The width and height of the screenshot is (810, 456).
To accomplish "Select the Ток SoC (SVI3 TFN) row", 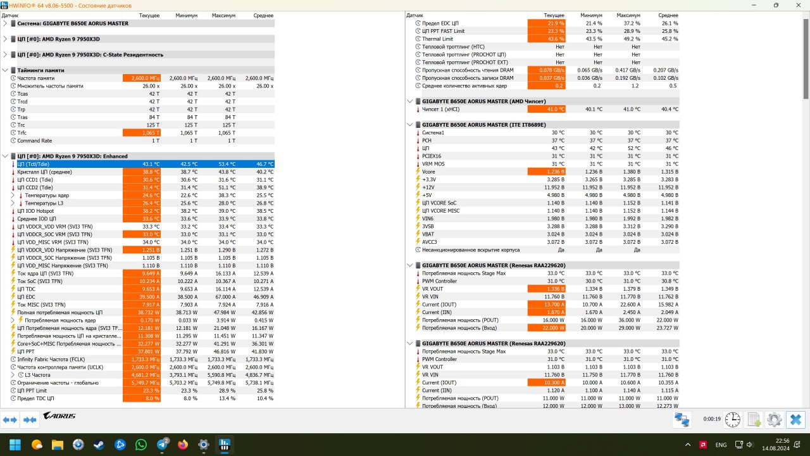I will (x=138, y=281).
